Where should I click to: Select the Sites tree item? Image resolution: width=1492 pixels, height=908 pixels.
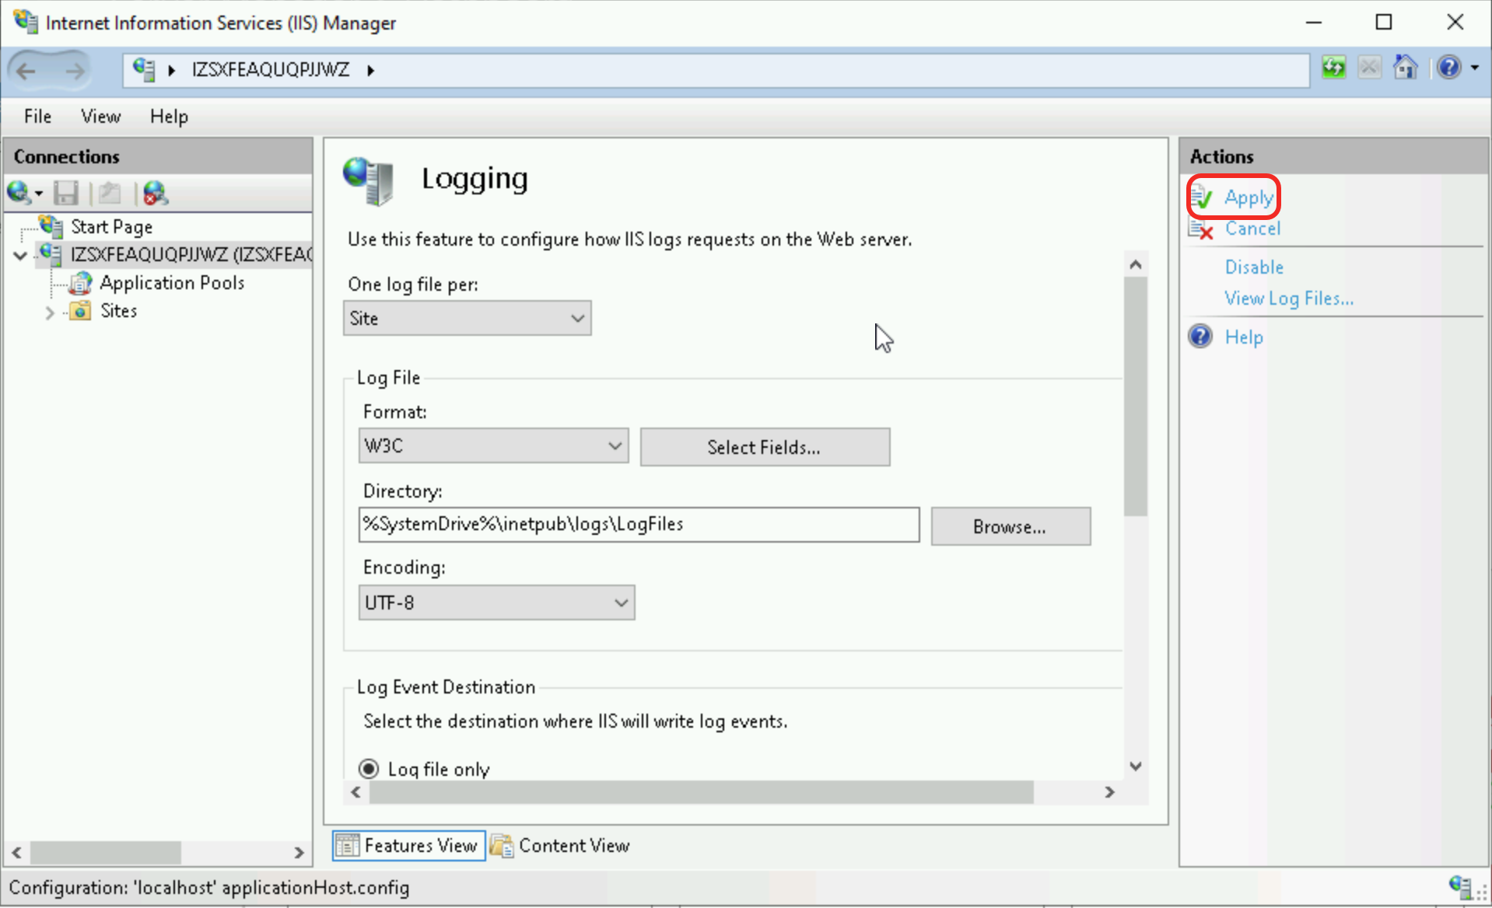pos(118,311)
